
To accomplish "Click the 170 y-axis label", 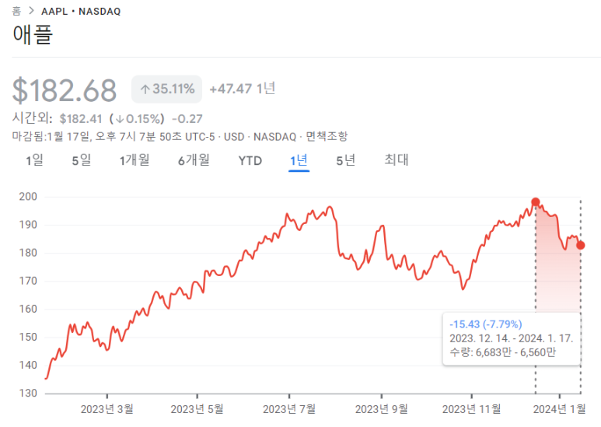I will point(28,281).
